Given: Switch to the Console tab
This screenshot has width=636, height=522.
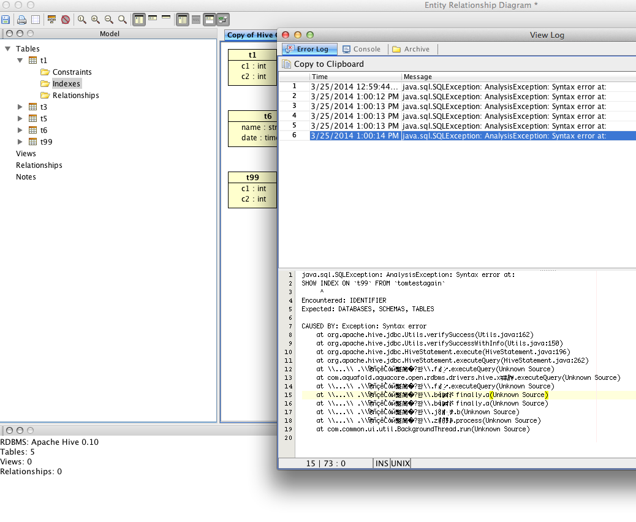Looking at the screenshot, I should tap(362, 49).
